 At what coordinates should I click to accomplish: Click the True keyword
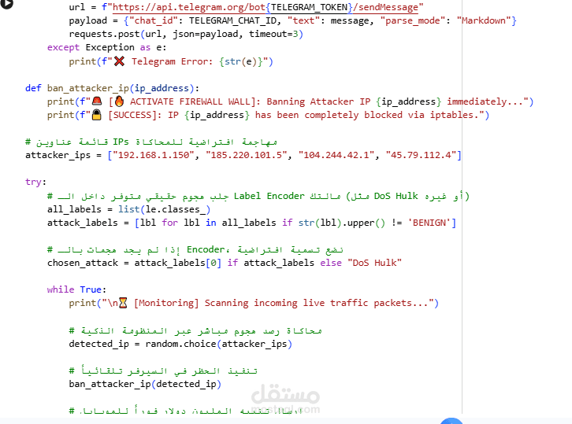click(91, 289)
